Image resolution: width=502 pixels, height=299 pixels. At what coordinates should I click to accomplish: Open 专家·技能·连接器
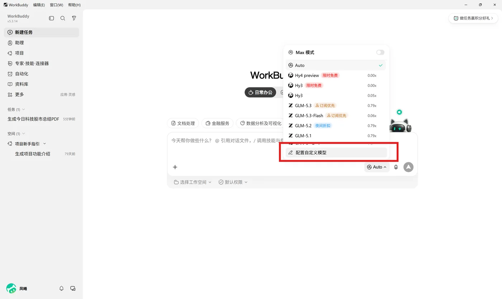pyautogui.click(x=41, y=64)
